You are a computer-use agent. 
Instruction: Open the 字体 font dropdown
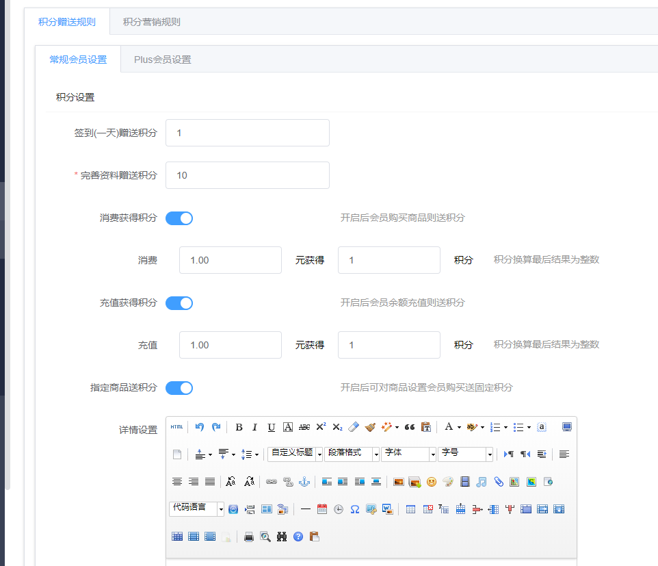coord(409,454)
